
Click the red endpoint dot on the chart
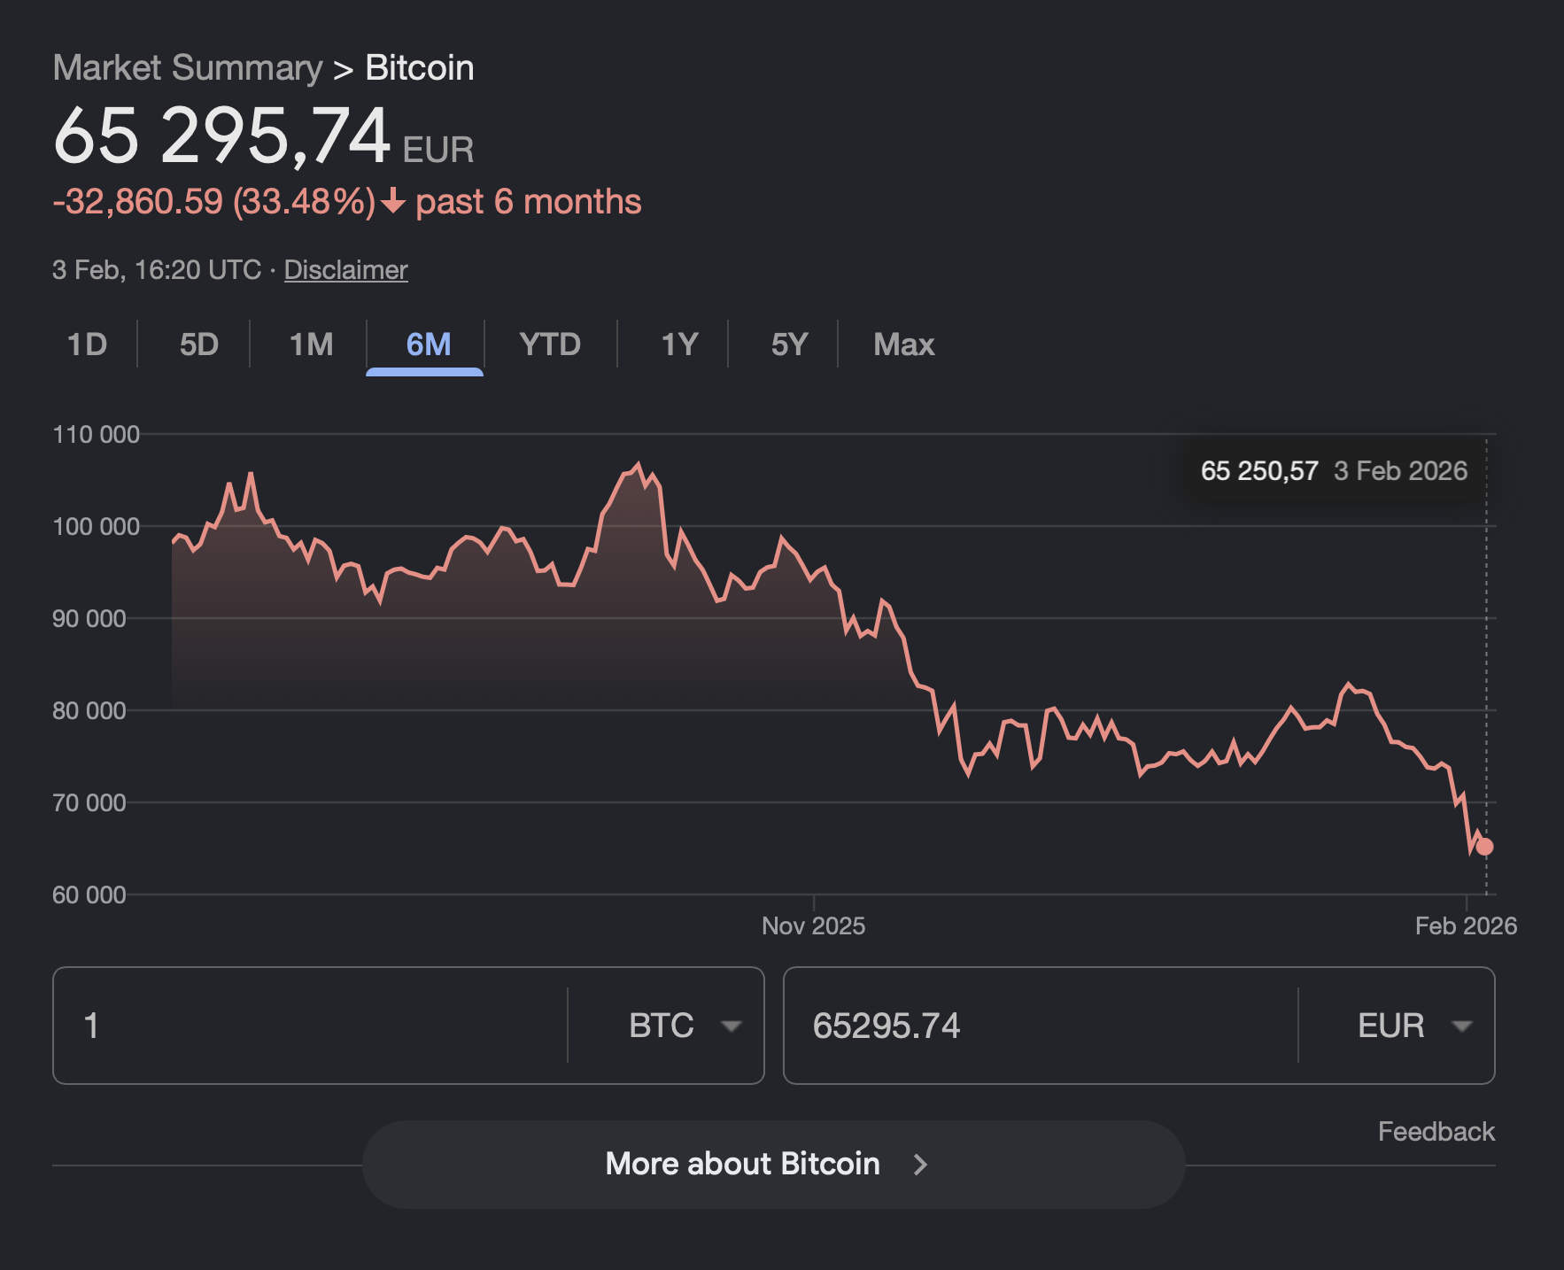1485,847
